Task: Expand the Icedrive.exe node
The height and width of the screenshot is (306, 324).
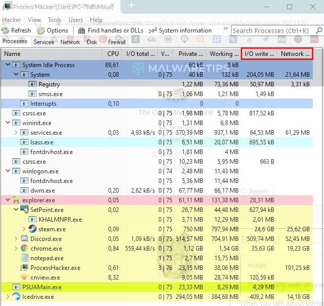Action: (x=8, y=296)
